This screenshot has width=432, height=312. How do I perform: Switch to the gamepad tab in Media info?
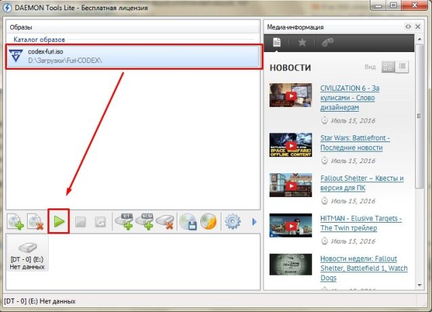328,43
